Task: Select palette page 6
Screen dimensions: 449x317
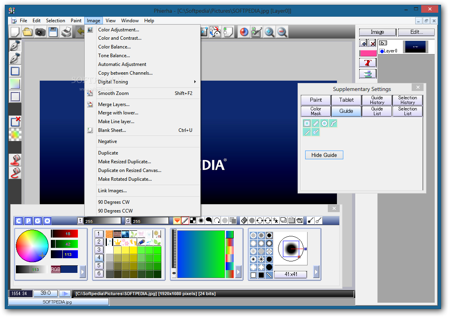Action: 99,273
